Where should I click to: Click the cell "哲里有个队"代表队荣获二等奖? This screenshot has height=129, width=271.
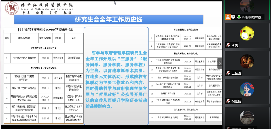[74, 98]
